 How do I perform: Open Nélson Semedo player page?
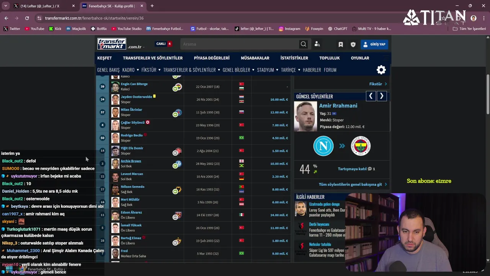[132, 187]
